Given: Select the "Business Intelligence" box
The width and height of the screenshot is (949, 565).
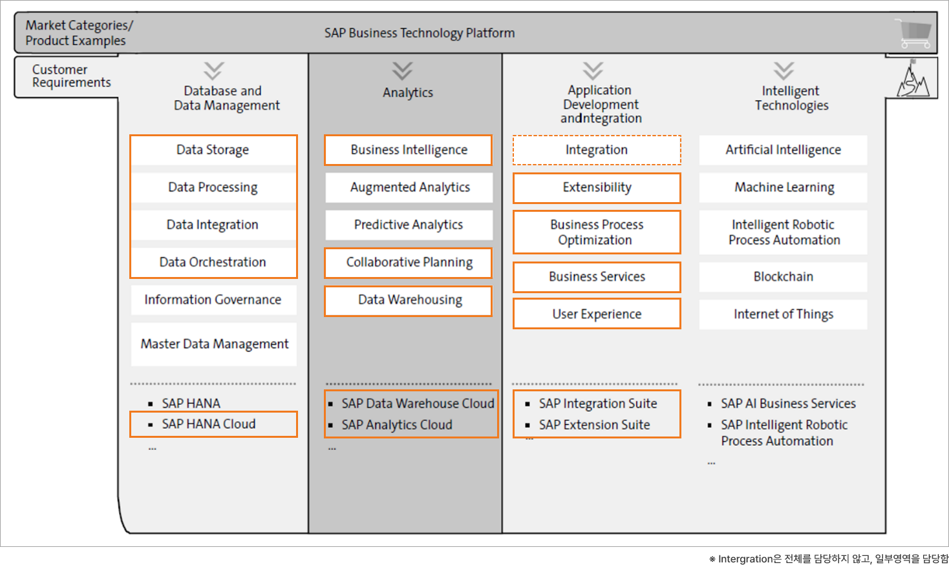Looking at the screenshot, I should point(409,150).
